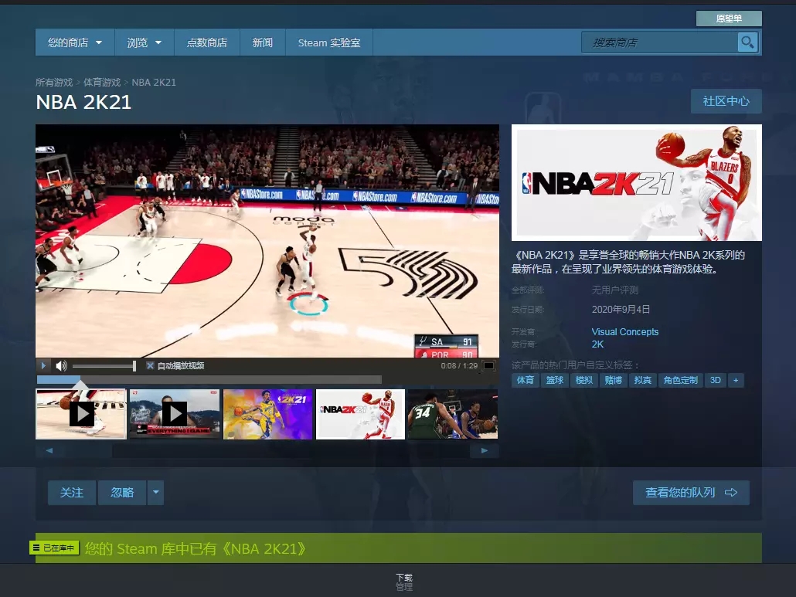Click the 关注 follow button
Viewport: 796px width, 597px height.
point(71,492)
